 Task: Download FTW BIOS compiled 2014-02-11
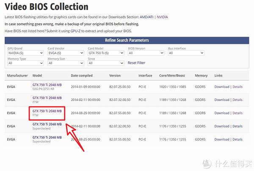[x=222, y=100]
